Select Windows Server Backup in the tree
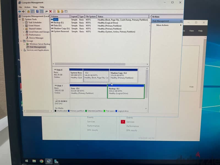The image size is (220, 165). coord(40,44)
